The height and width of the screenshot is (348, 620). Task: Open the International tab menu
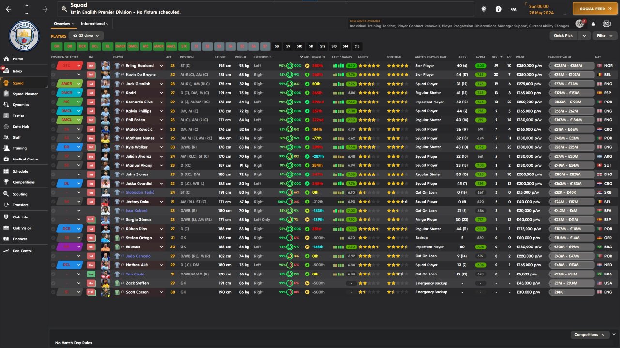[x=94, y=24]
